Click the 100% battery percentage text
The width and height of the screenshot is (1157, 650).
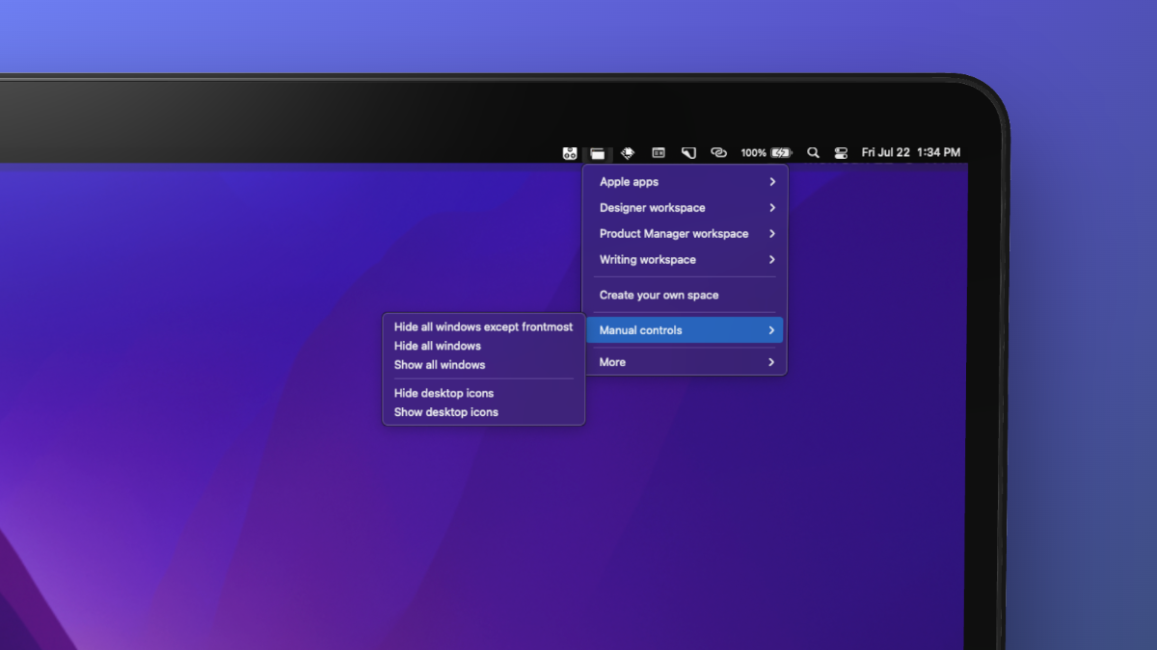coord(753,153)
